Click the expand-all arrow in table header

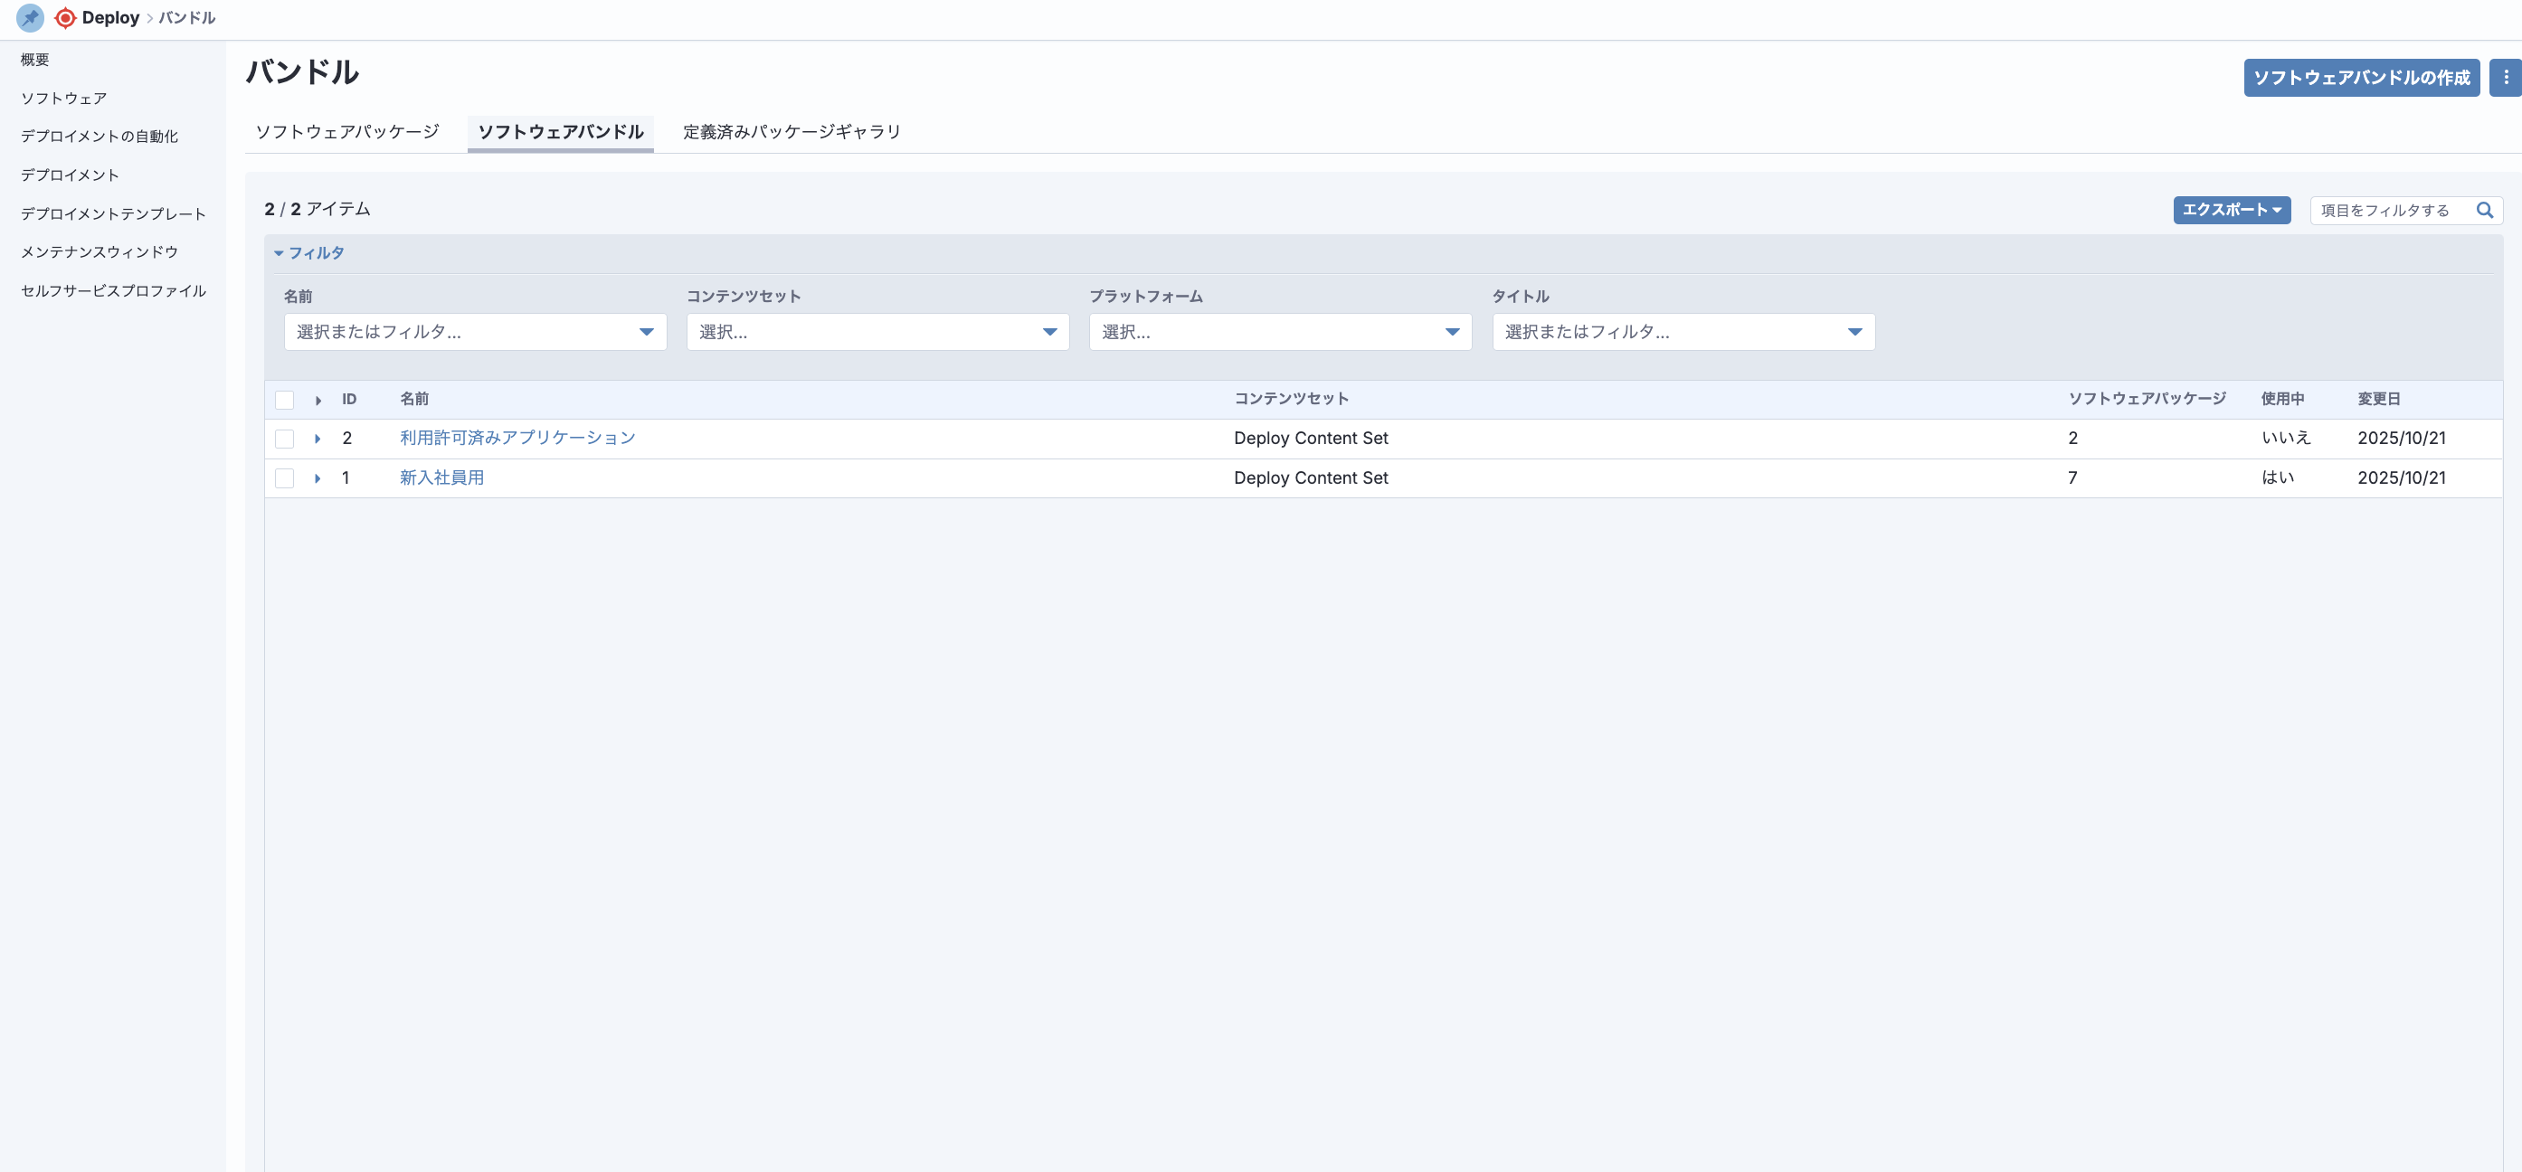318,400
